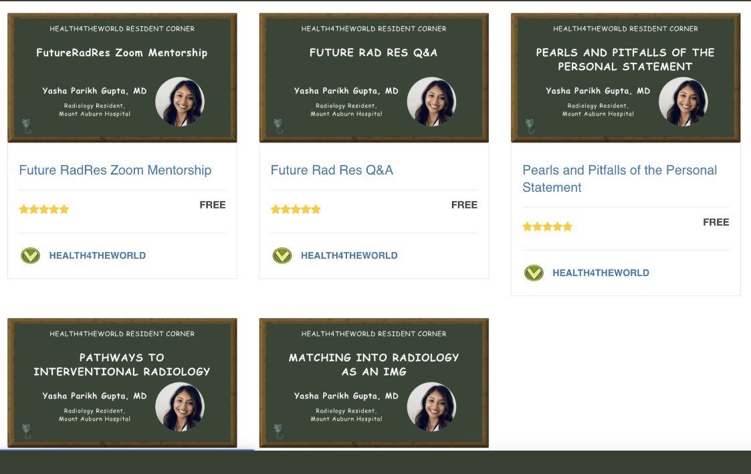Click the stethoscope heart icon in Interventional Radiology thumbnail
This screenshot has height=474, width=751.
[26, 431]
